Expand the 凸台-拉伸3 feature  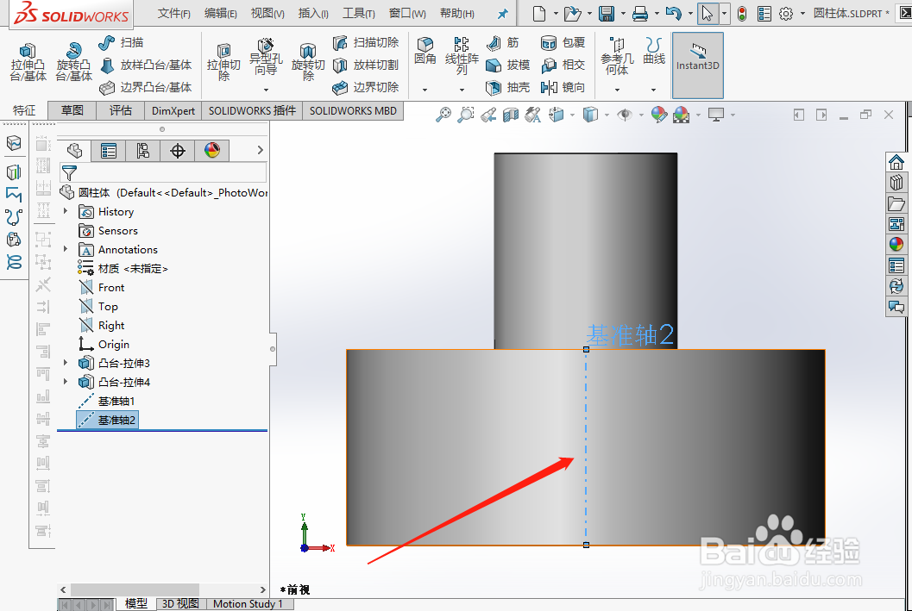pos(66,363)
